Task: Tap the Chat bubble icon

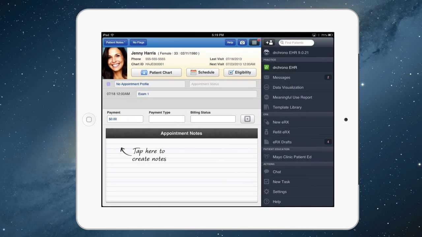Action: tap(266, 172)
